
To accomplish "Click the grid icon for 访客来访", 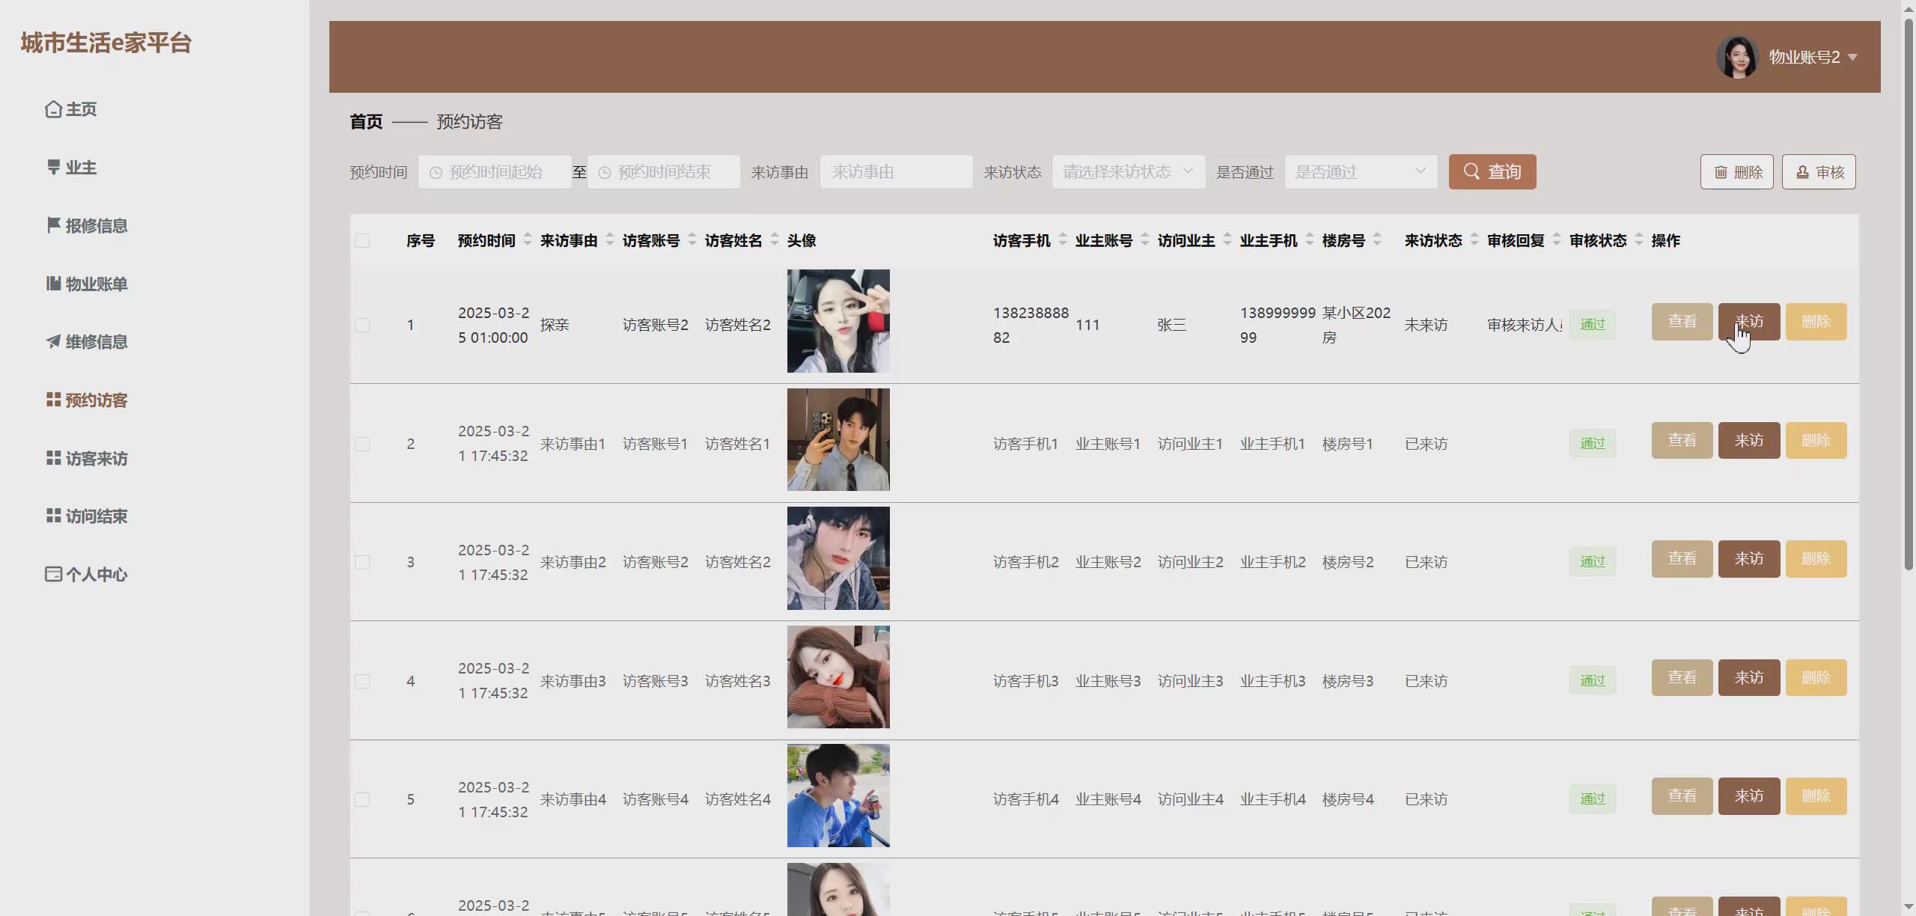I will 53,457.
